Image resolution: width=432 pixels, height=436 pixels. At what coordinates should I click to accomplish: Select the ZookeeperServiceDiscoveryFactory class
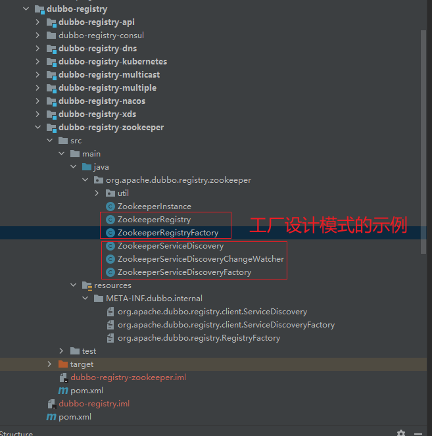pos(184,272)
